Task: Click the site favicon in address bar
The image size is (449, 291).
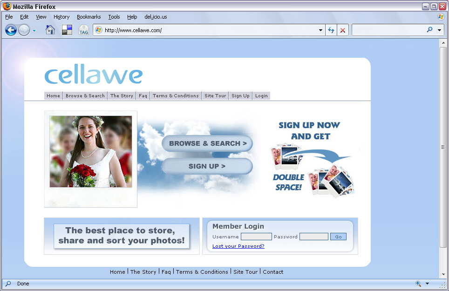Action: [x=98, y=30]
